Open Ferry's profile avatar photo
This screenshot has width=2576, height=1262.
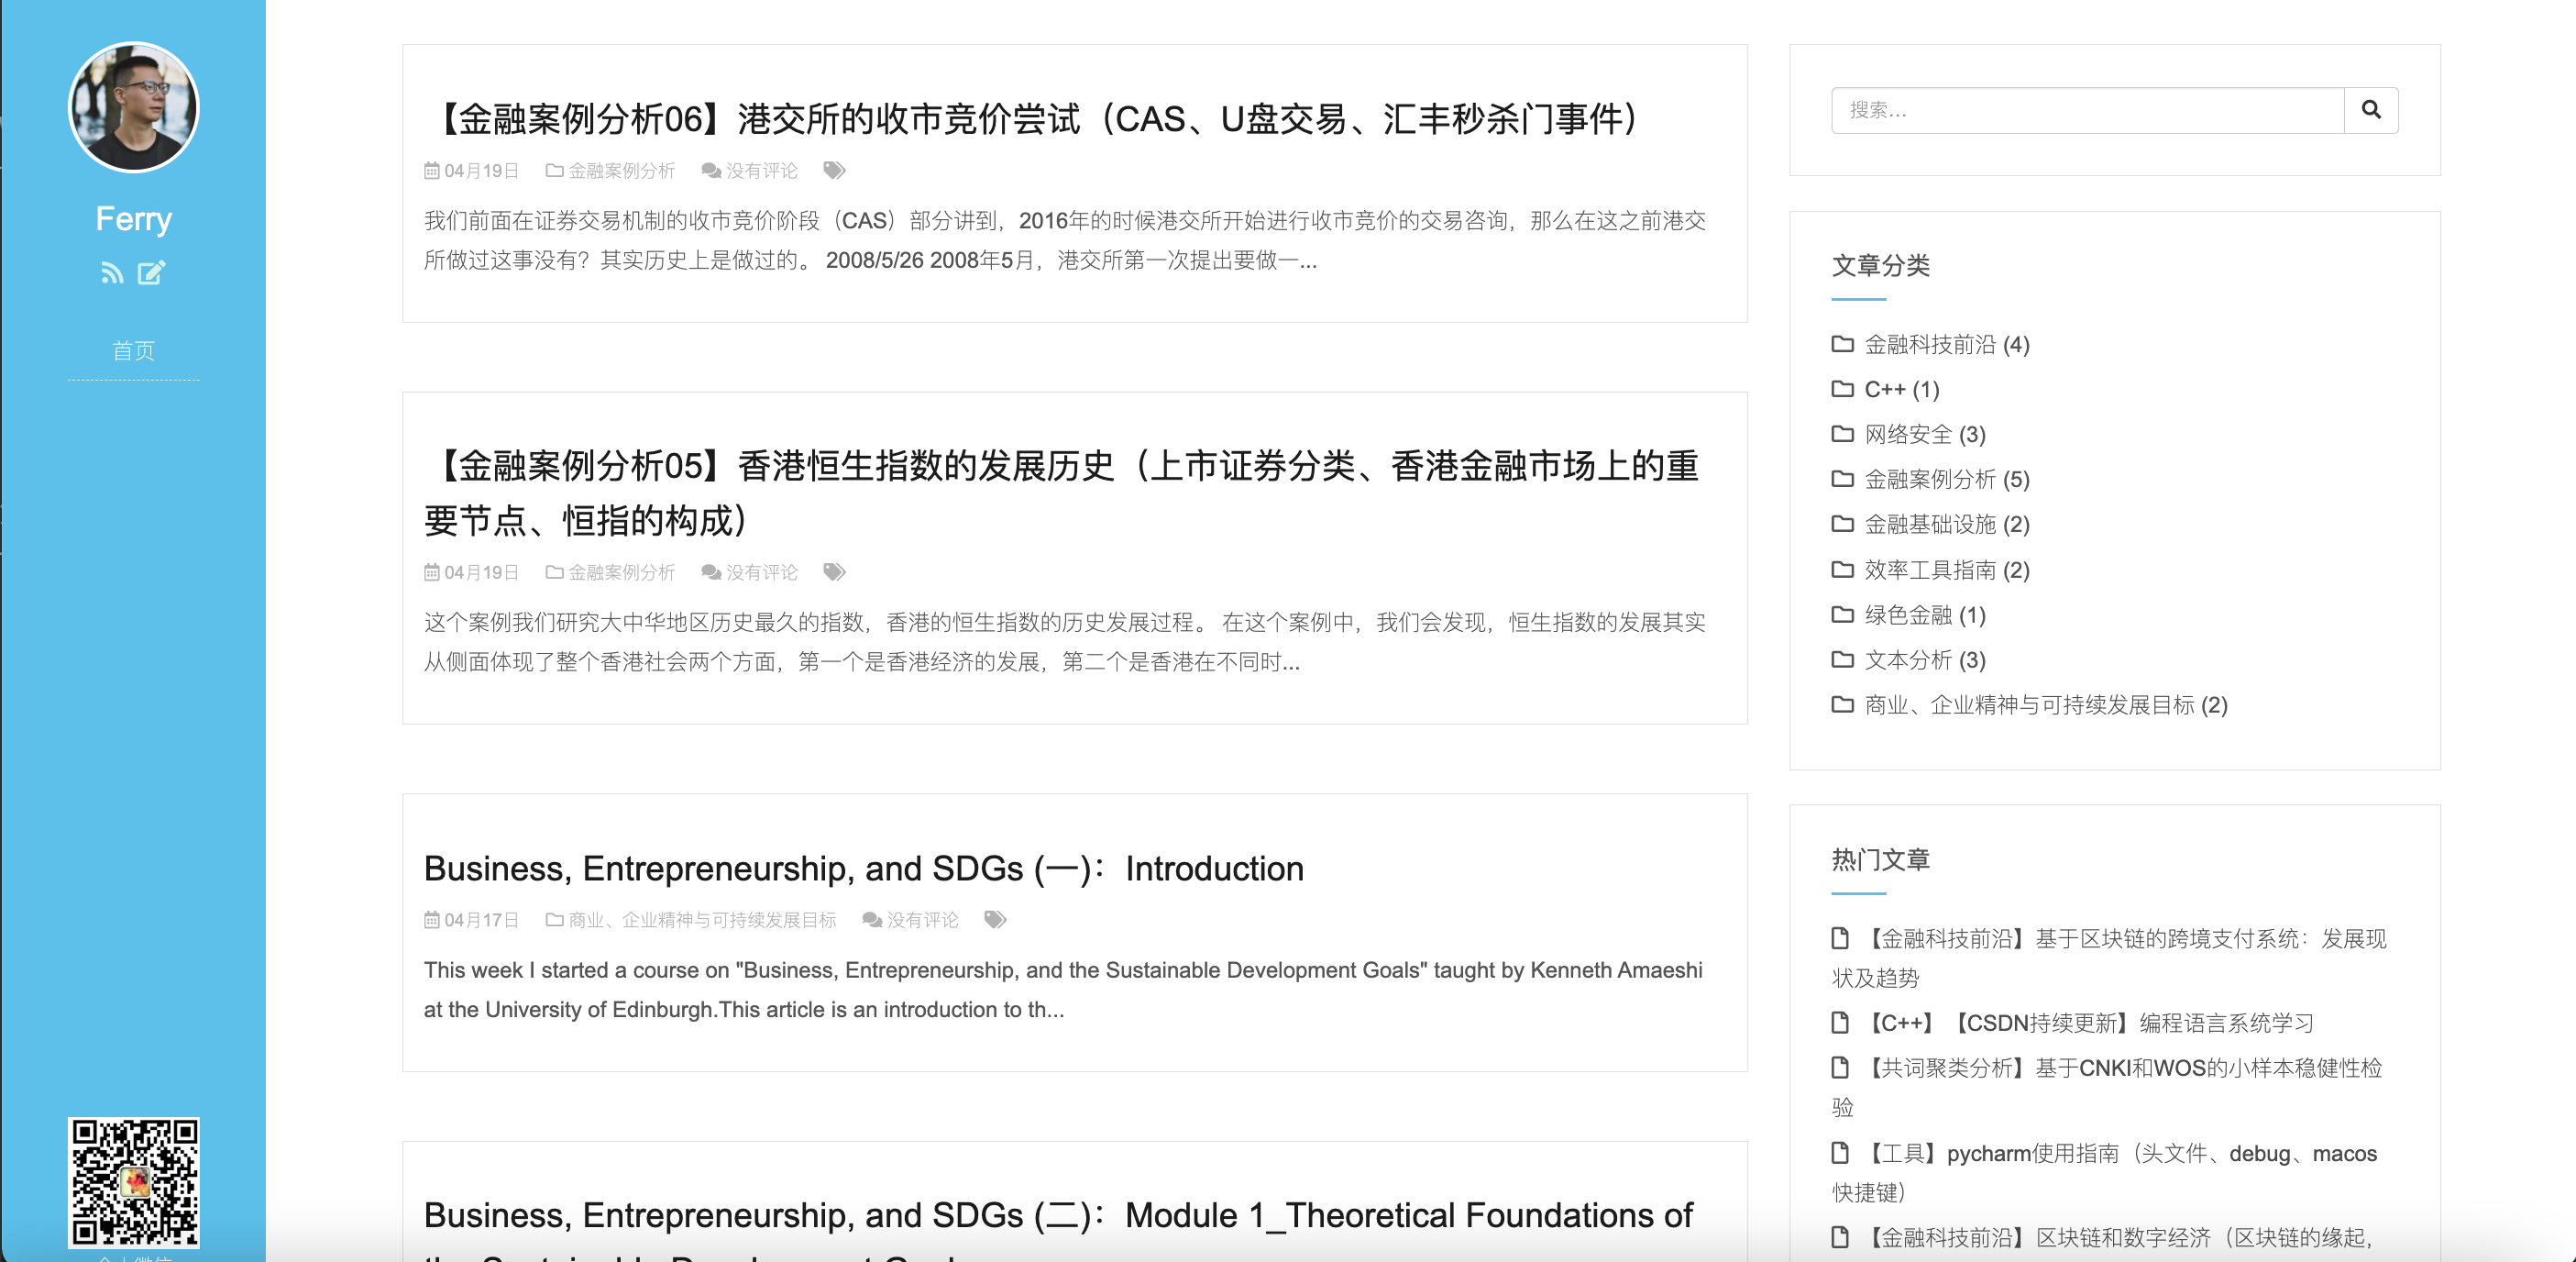[133, 107]
